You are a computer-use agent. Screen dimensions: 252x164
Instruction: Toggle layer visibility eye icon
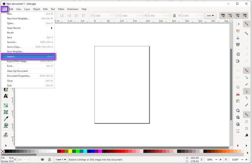click(x=42, y=159)
